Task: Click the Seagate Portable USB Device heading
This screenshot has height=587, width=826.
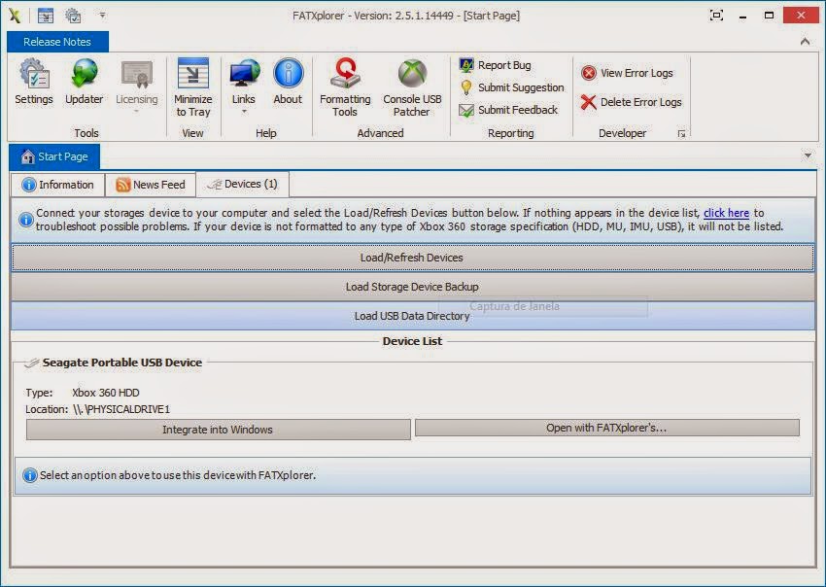Action: click(x=122, y=363)
